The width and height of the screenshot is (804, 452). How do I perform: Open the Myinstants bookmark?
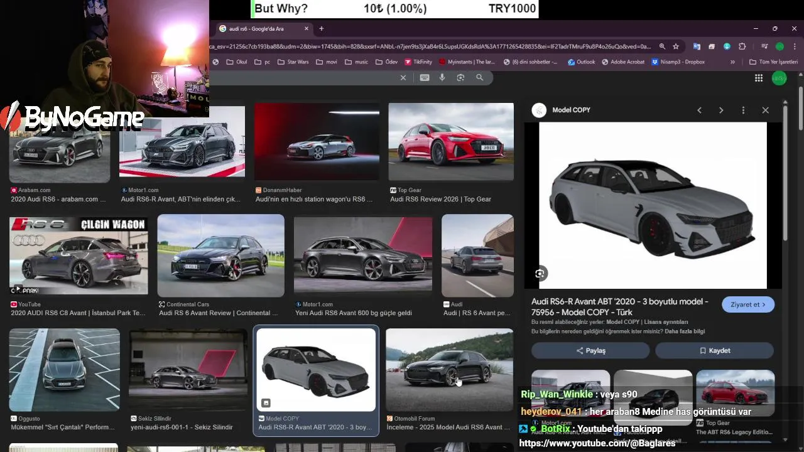(467, 62)
